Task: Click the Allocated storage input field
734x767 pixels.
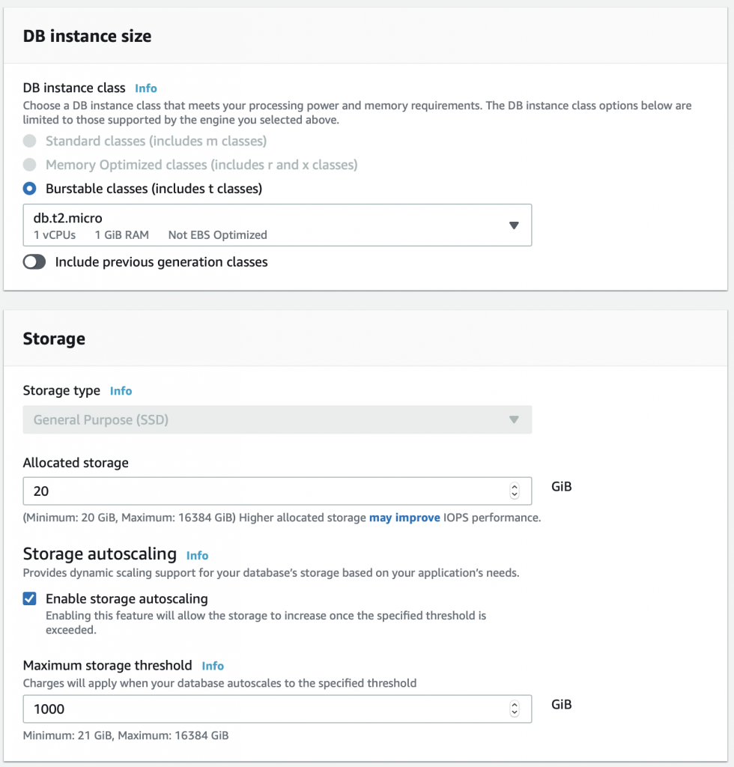Action: [x=277, y=491]
